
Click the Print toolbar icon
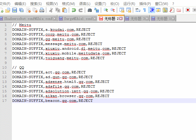(42, 10)
